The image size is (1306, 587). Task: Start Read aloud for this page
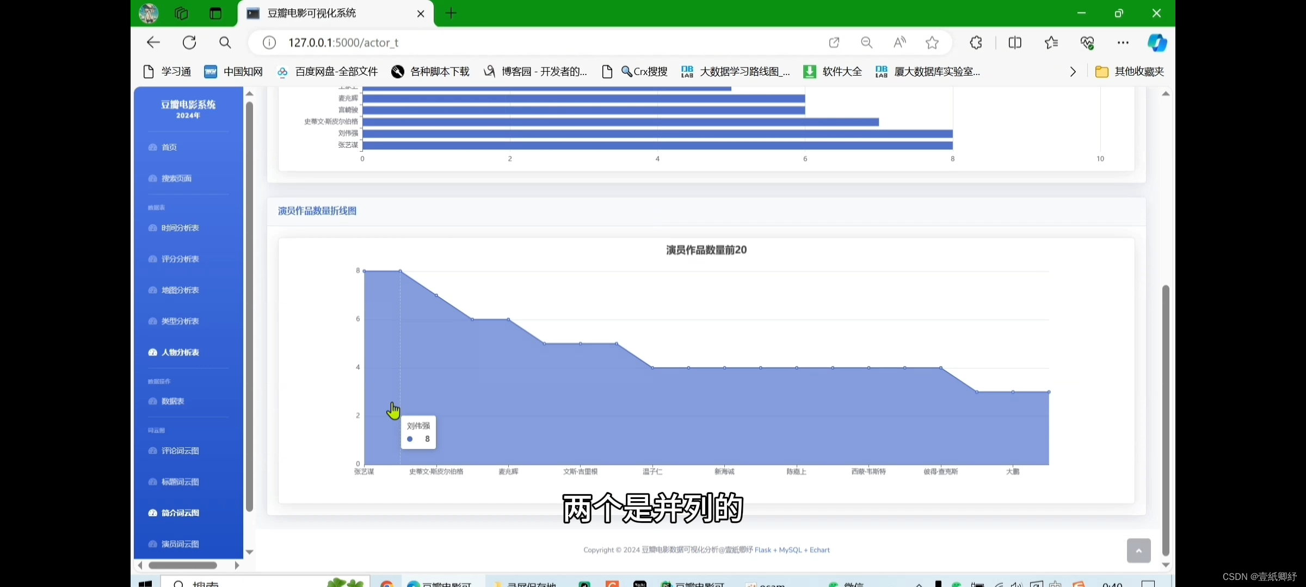pyautogui.click(x=900, y=42)
